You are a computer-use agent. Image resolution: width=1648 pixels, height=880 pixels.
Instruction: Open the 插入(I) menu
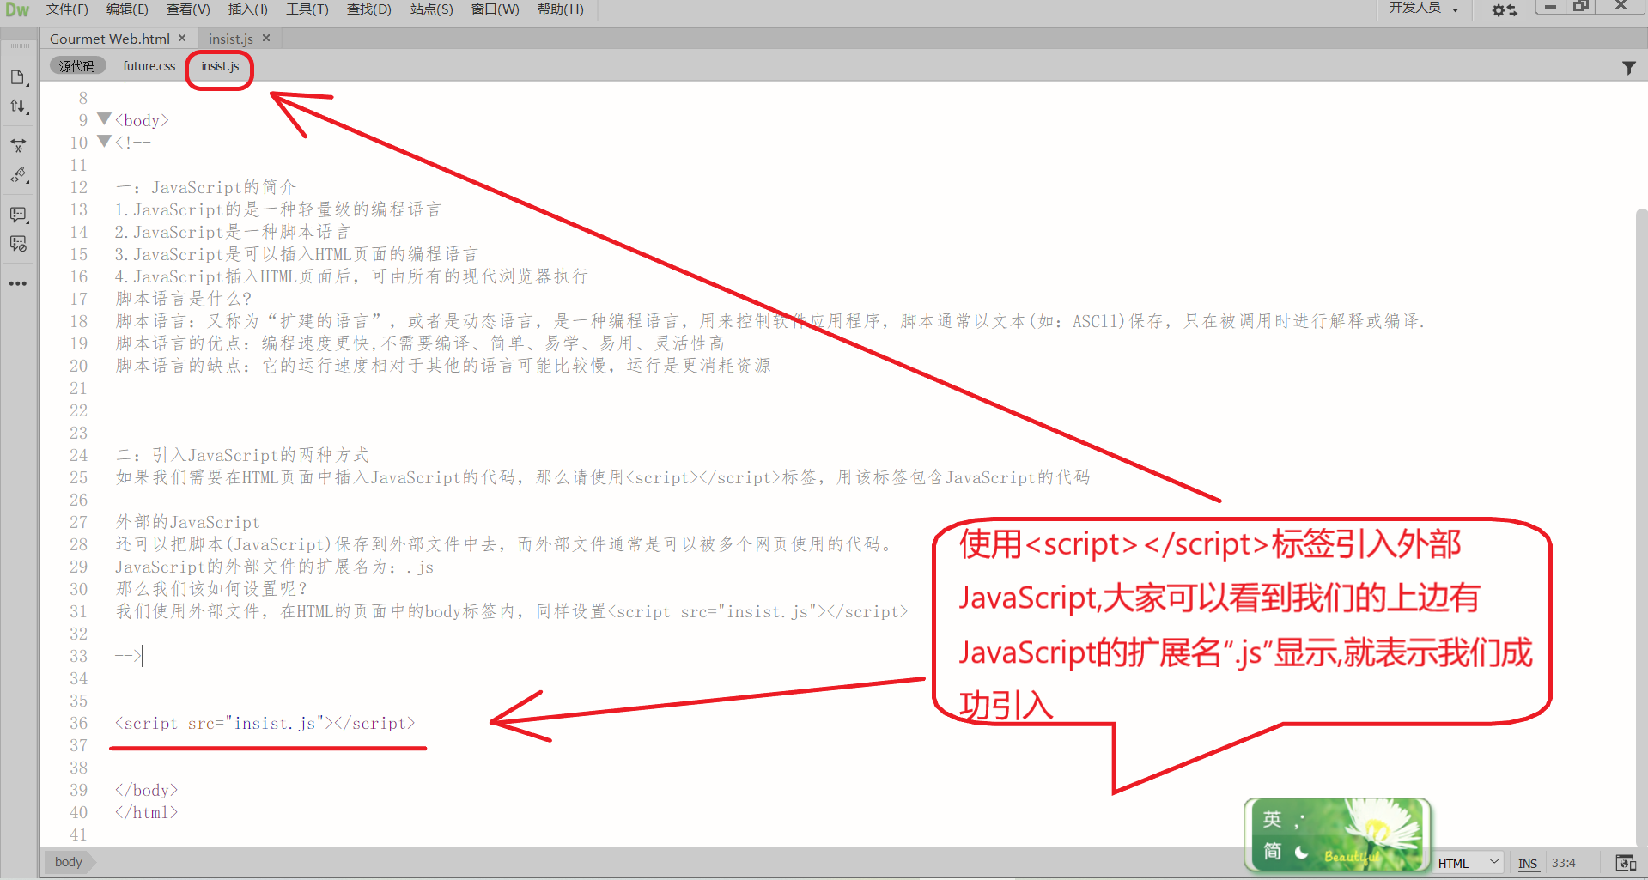click(248, 9)
